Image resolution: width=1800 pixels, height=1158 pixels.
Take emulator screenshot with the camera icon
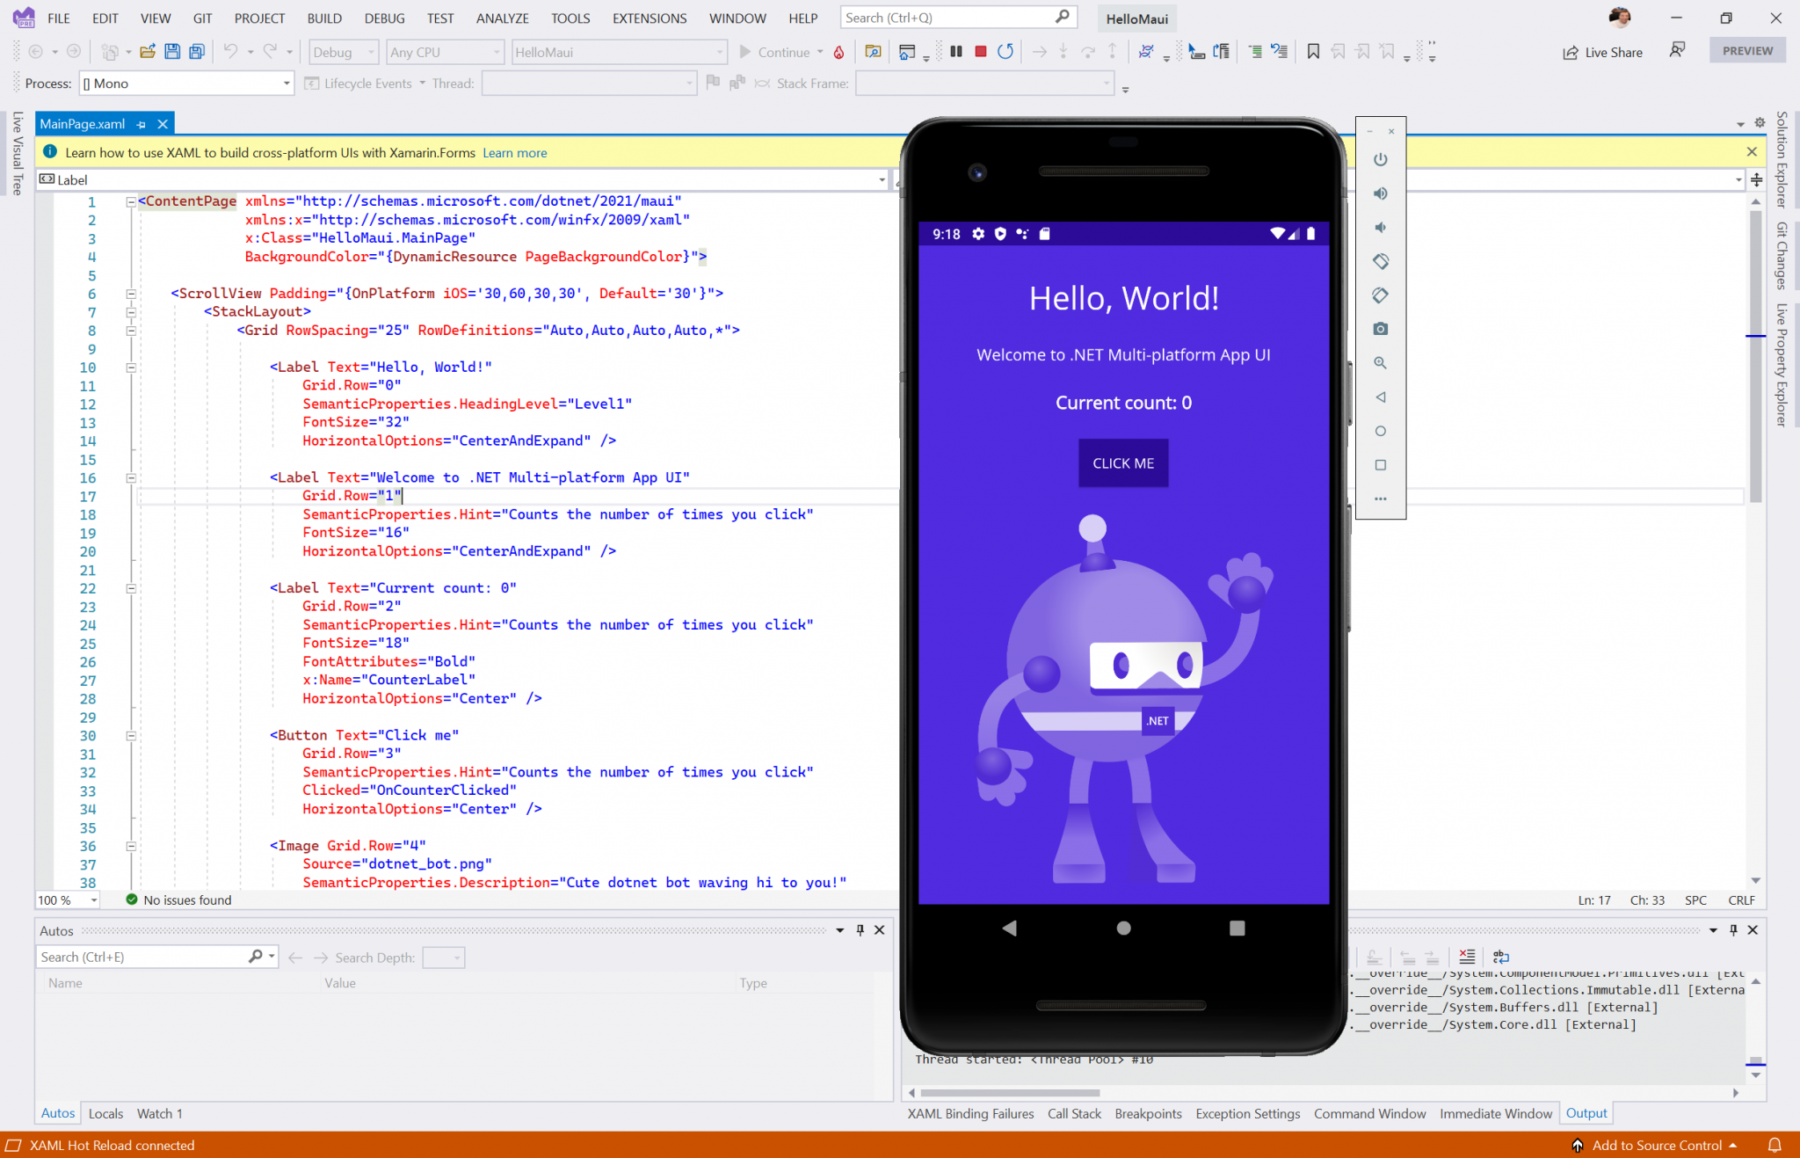pos(1381,328)
